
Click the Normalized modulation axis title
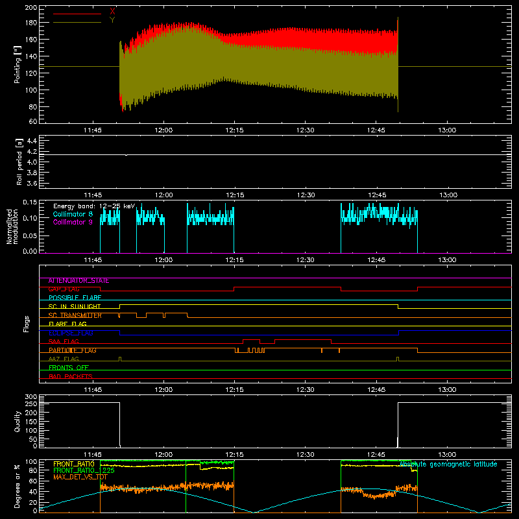pos(12,226)
